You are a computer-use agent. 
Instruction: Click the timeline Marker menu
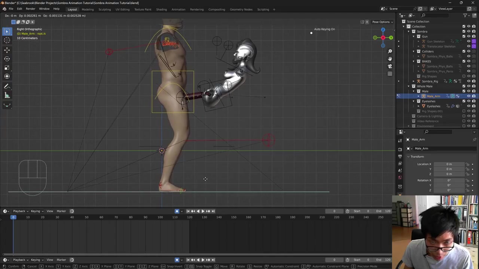pyautogui.click(x=61, y=211)
